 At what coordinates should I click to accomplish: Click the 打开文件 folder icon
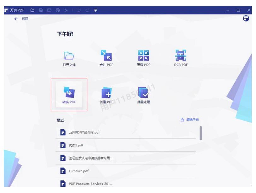pos(69,56)
